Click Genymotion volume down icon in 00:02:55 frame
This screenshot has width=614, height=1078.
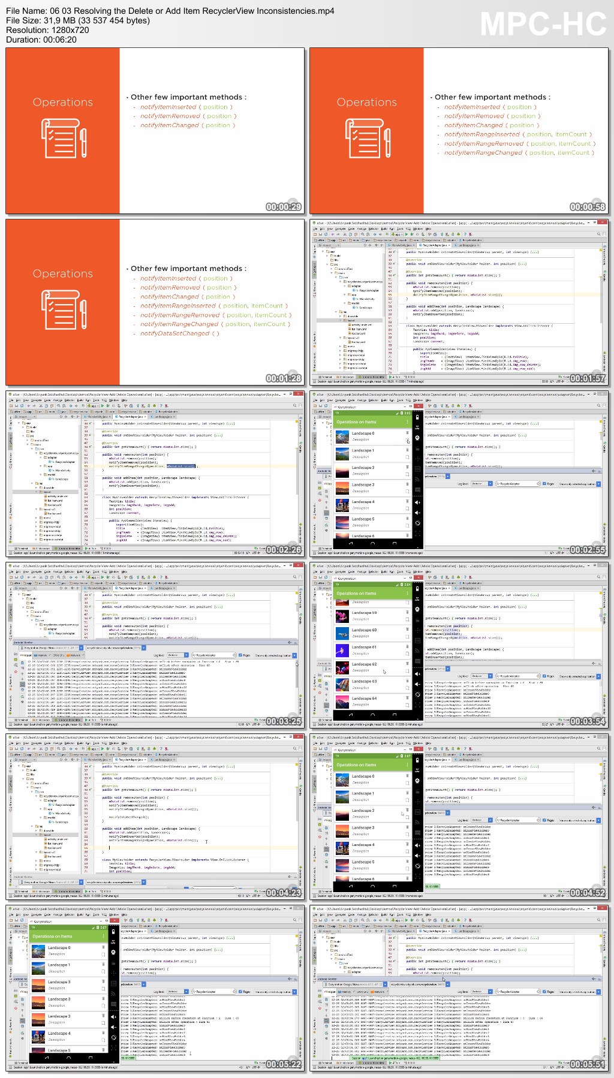coord(417,513)
